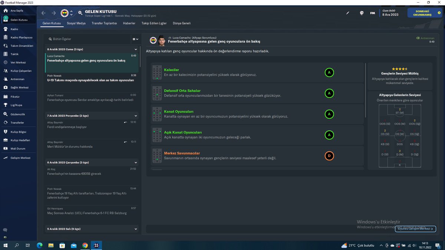Click the pencil edit icon
This screenshot has height=250, width=445.
tap(348, 13)
